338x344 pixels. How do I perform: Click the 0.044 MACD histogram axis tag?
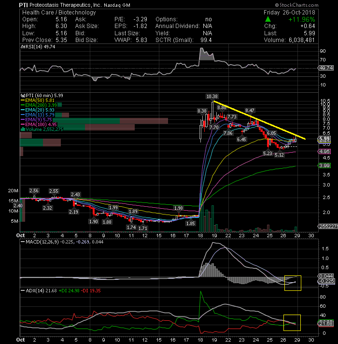[x=326, y=276]
